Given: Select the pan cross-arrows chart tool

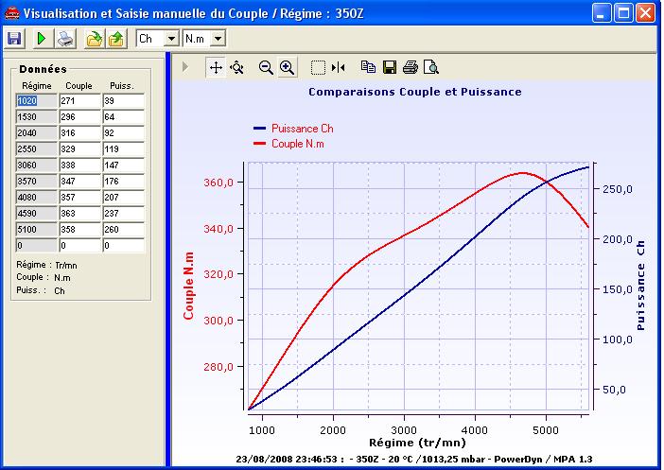Looking at the screenshot, I should pos(216,67).
